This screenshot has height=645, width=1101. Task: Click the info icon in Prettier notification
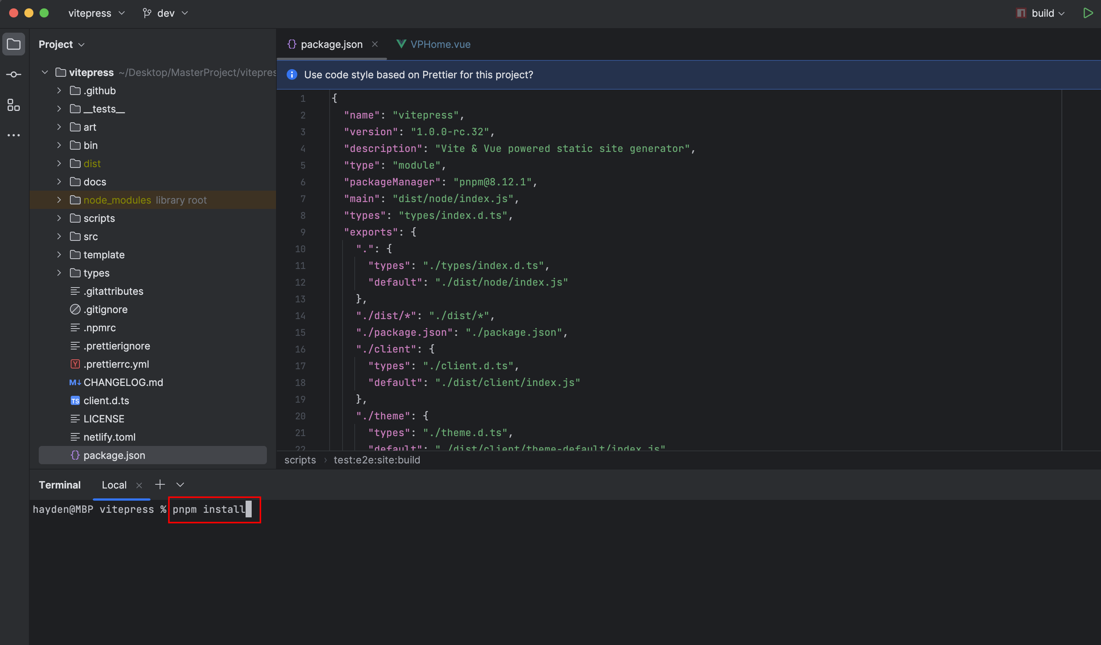tap(292, 74)
